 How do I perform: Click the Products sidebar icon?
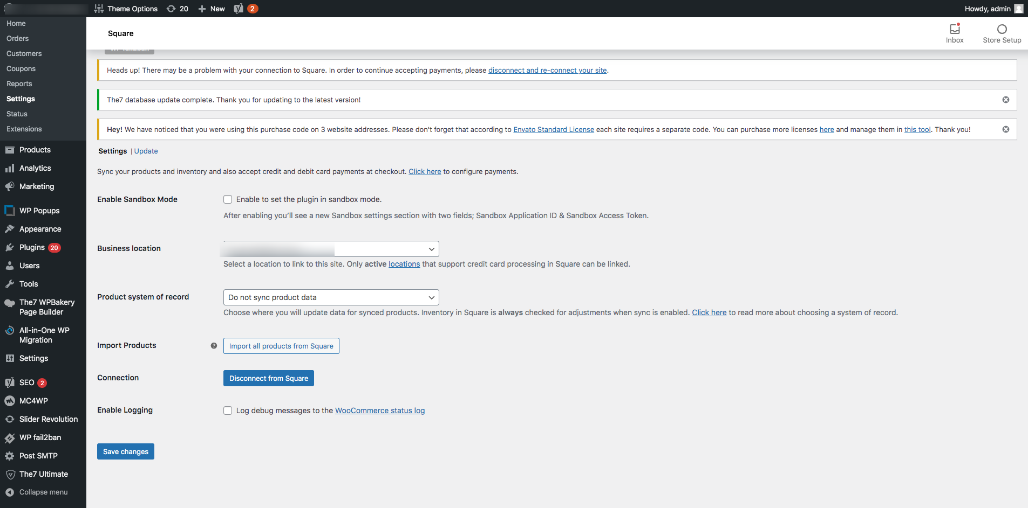[x=10, y=150]
